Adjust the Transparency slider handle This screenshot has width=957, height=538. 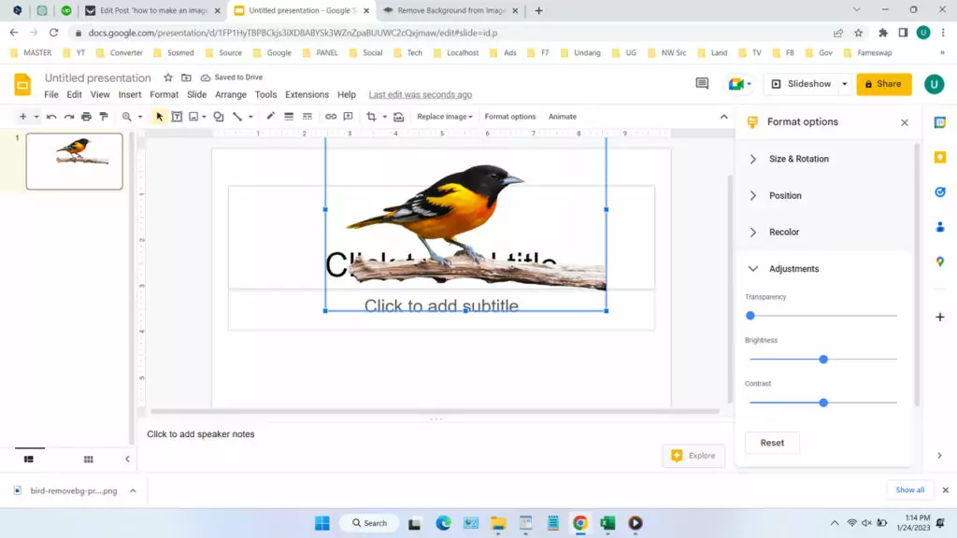[750, 316]
